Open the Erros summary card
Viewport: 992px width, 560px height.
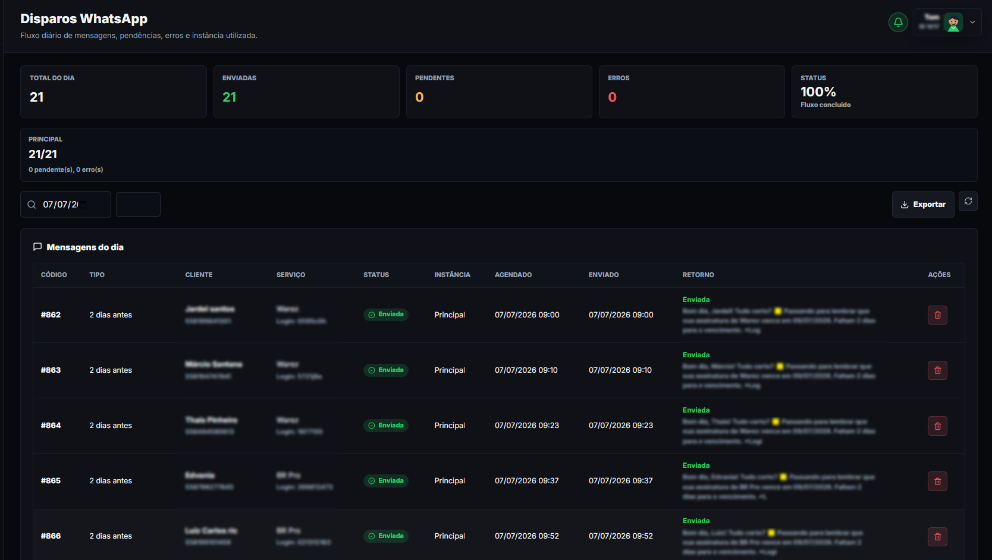point(692,92)
